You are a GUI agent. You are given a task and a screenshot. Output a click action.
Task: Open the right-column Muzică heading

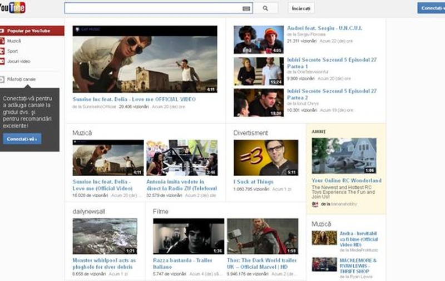click(322, 224)
